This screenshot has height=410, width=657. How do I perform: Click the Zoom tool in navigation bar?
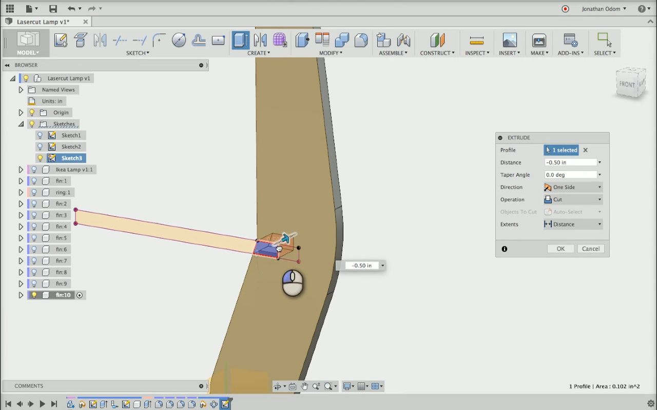pyautogui.click(x=316, y=386)
